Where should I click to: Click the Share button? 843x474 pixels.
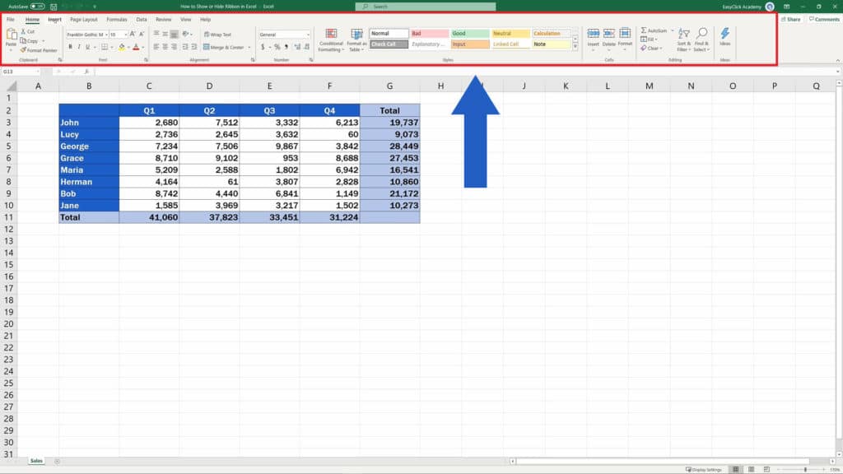(790, 20)
